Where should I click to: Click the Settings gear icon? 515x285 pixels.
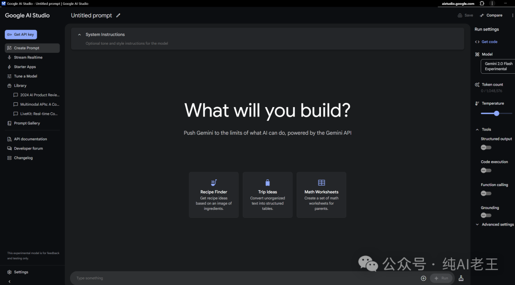coord(9,272)
